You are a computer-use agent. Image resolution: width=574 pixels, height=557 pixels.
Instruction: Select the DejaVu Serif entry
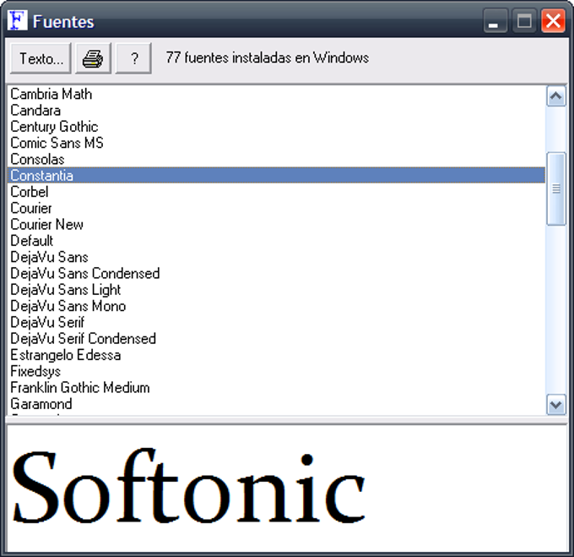pos(276,322)
